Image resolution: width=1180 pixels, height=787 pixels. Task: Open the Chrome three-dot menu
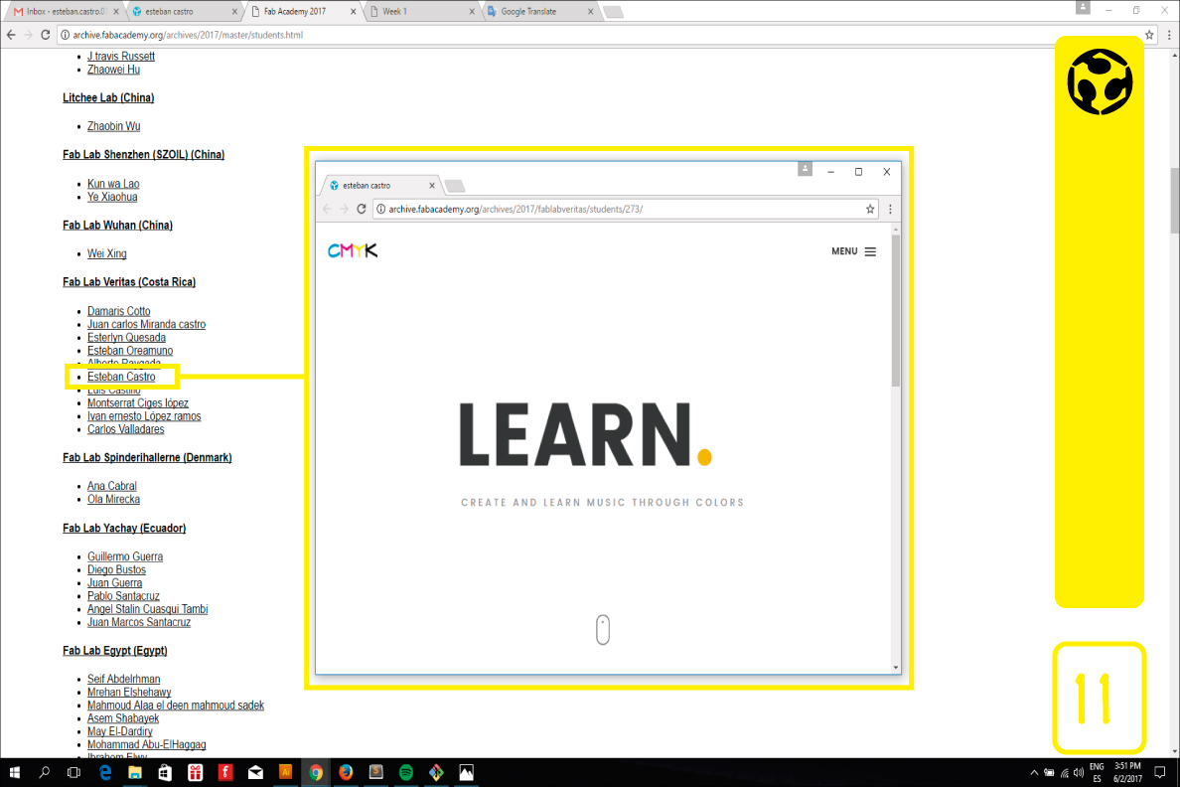click(x=1169, y=35)
